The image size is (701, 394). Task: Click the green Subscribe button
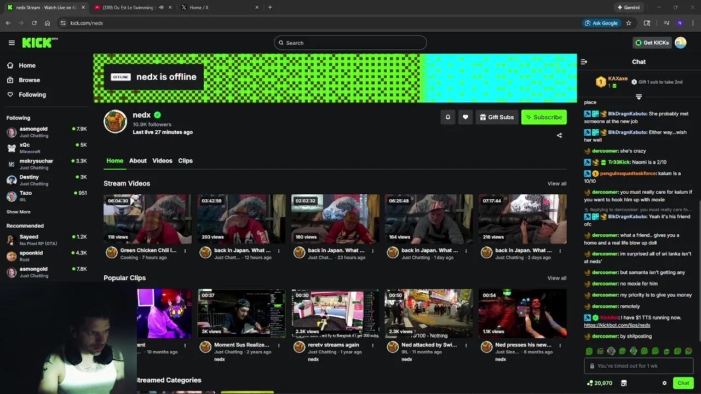[544, 117]
